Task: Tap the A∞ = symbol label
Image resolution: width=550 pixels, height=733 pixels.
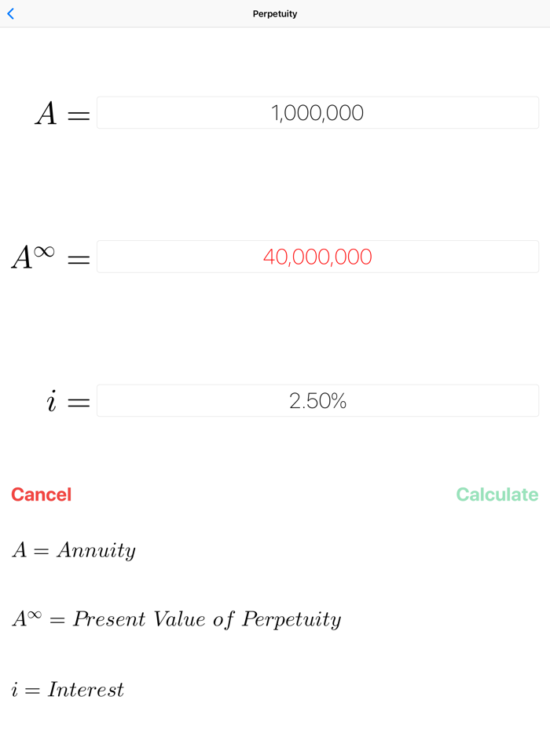Action: (x=47, y=257)
